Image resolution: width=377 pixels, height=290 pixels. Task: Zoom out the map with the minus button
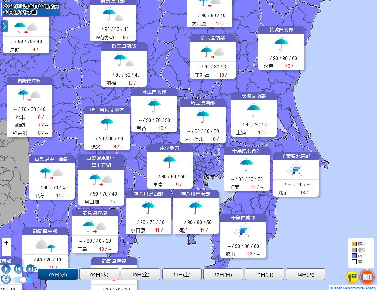pos(7,252)
